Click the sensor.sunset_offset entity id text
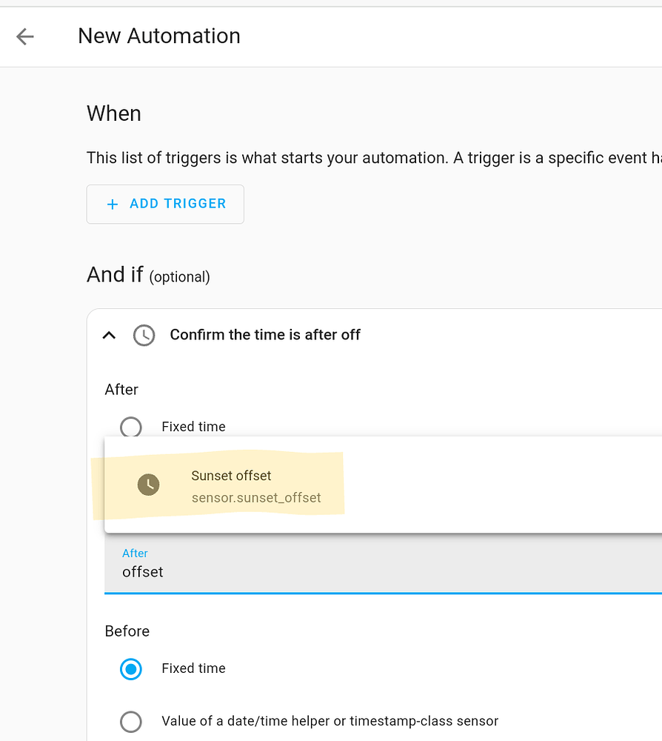The width and height of the screenshot is (662, 741). click(256, 498)
